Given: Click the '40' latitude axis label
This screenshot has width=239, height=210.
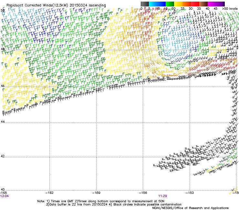Looking at the screenshot, I should [x=3, y=190].
